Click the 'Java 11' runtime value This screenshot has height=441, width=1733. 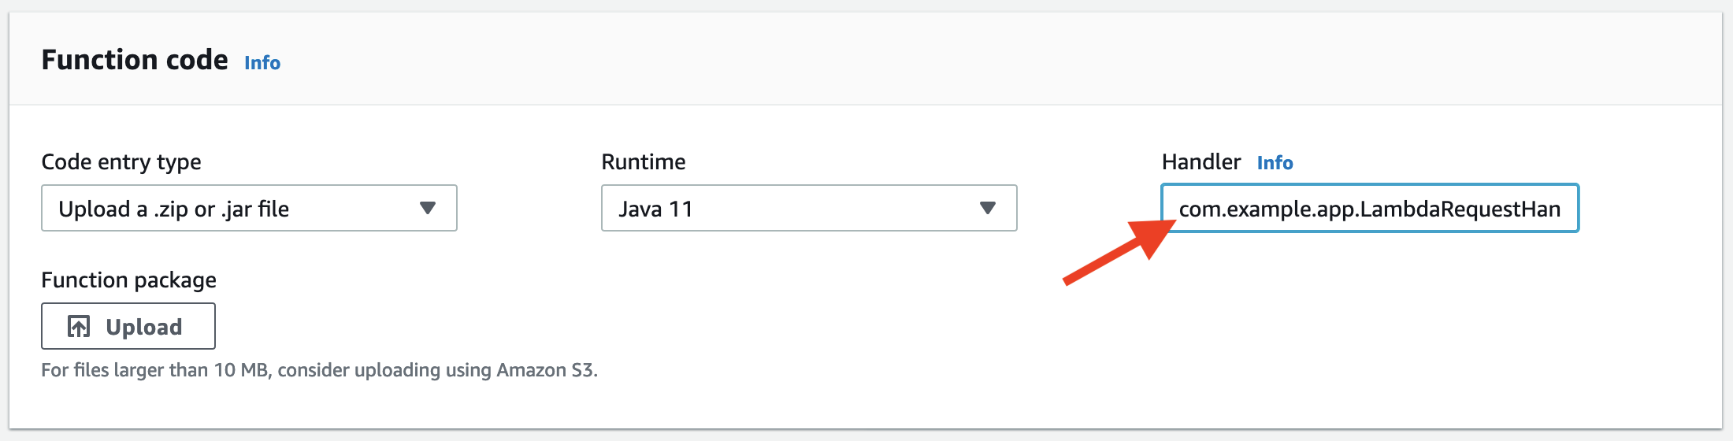655,209
